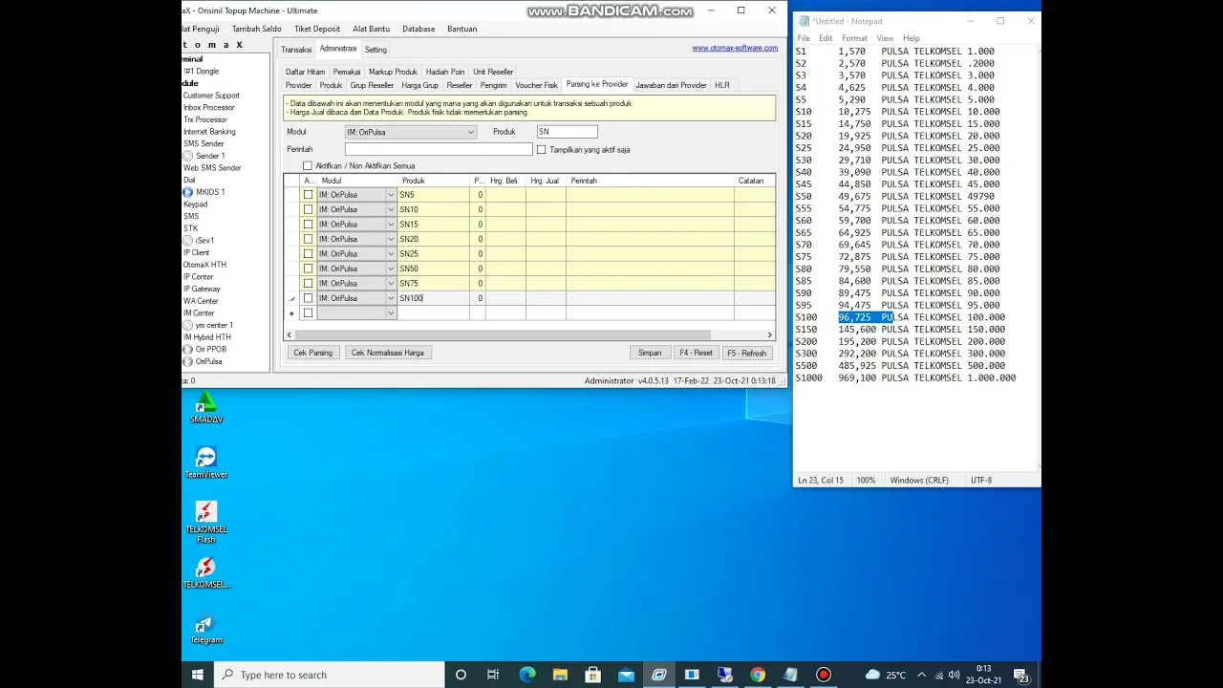Open Modul dropdown in SN15 row
The image size is (1223, 688).
point(391,225)
